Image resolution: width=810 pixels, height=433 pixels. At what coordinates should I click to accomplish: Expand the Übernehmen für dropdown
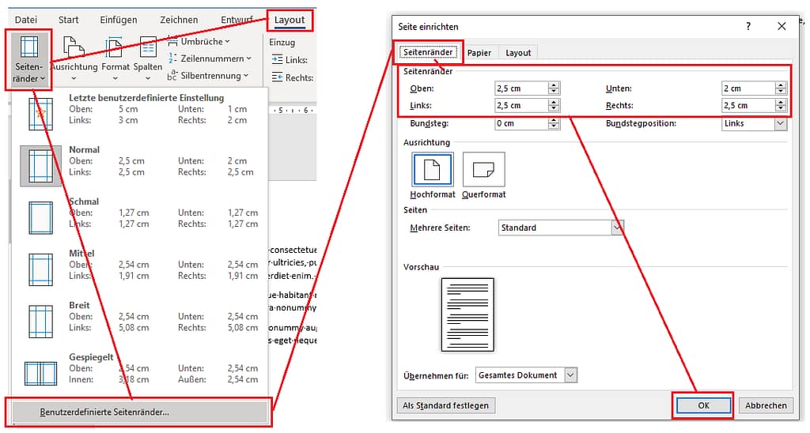(570, 375)
